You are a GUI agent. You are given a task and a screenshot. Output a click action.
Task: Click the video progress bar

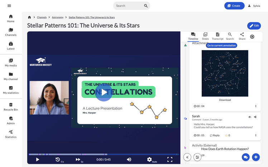tap(104, 154)
